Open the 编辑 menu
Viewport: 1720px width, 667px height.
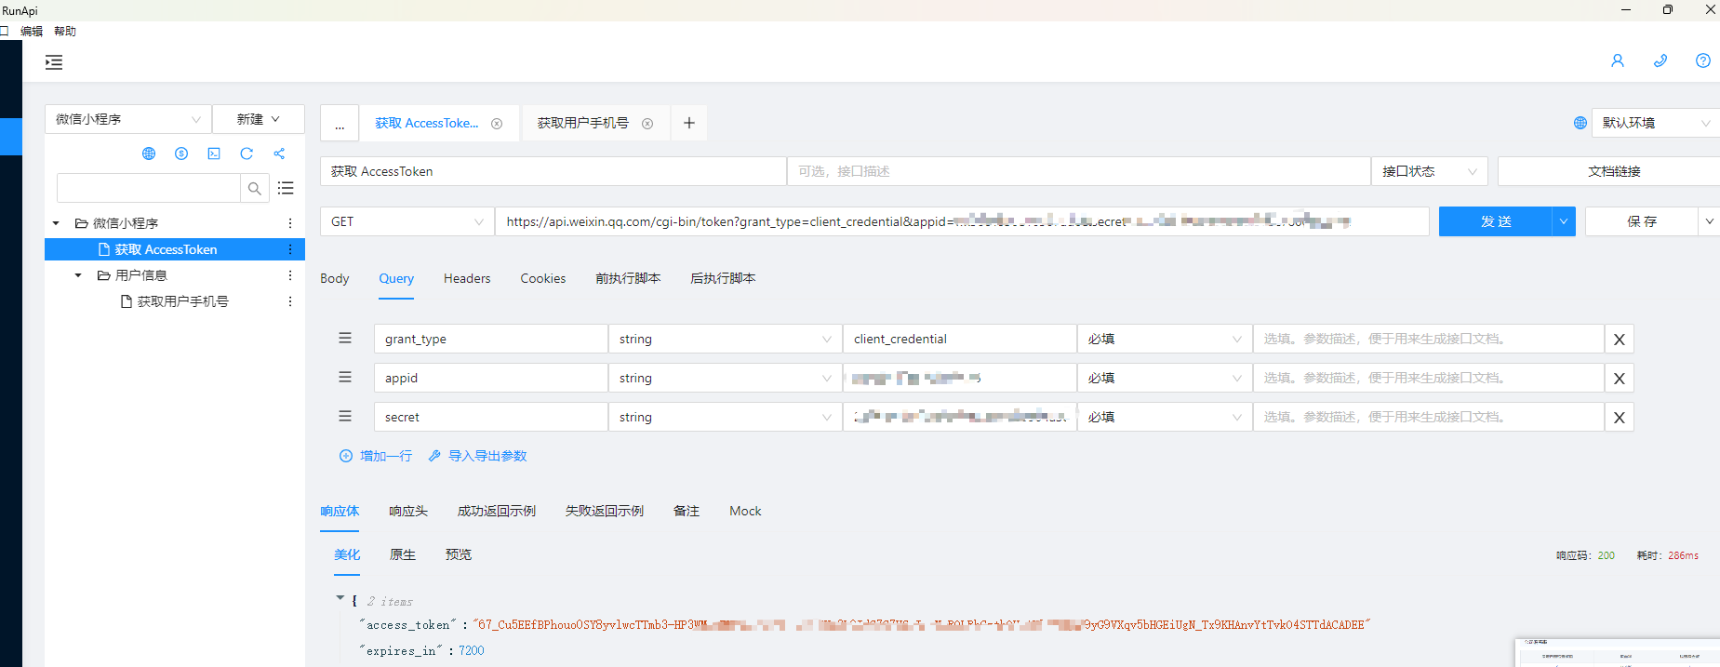pyautogui.click(x=32, y=31)
